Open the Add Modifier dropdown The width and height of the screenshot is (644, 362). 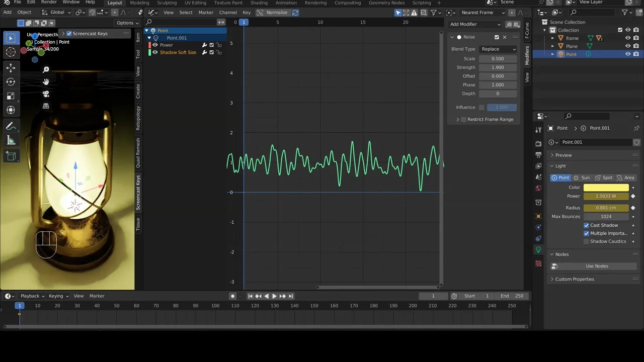(474, 24)
